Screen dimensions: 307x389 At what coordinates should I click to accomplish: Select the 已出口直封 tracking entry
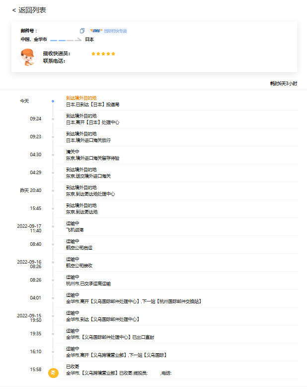110,337
